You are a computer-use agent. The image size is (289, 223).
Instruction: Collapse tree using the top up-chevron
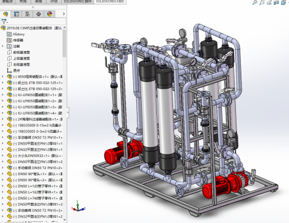click(65, 28)
